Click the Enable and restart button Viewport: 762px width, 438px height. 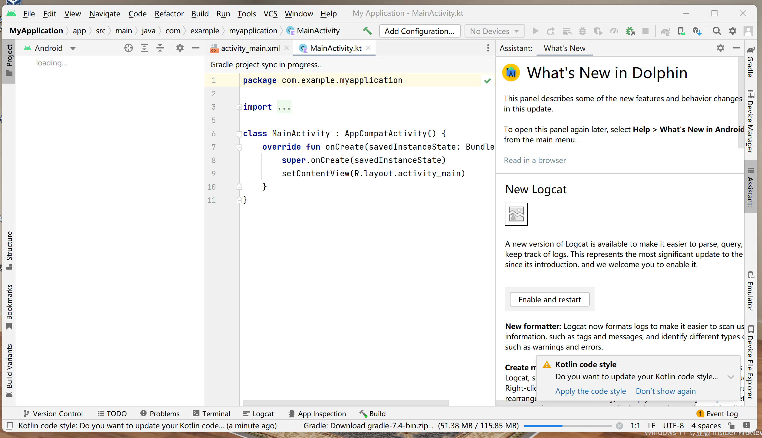click(x=550, y=300)
